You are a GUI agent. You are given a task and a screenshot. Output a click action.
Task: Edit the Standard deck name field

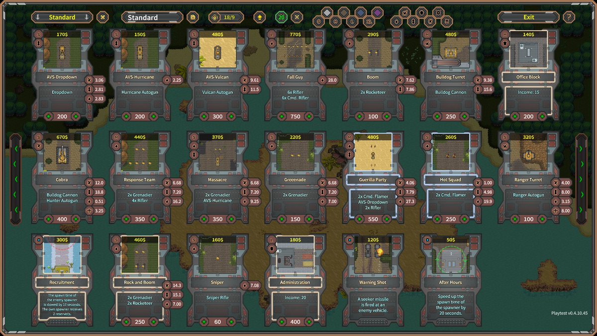(152, 17)
